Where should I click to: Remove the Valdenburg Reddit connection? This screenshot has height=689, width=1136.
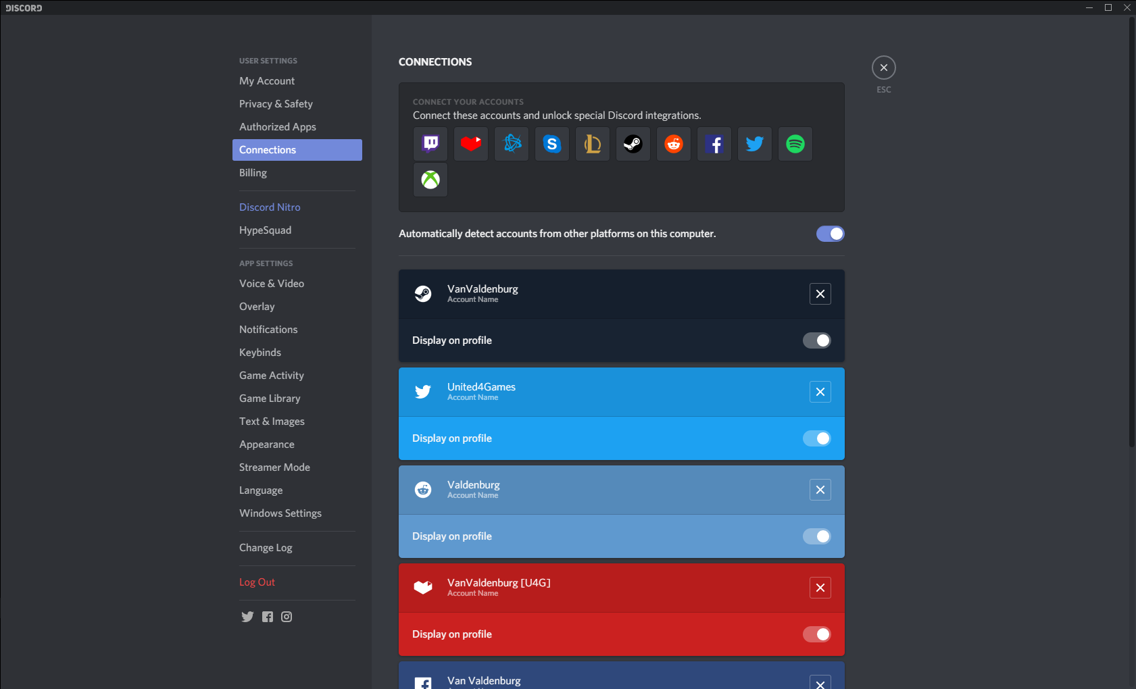(820, 490)
